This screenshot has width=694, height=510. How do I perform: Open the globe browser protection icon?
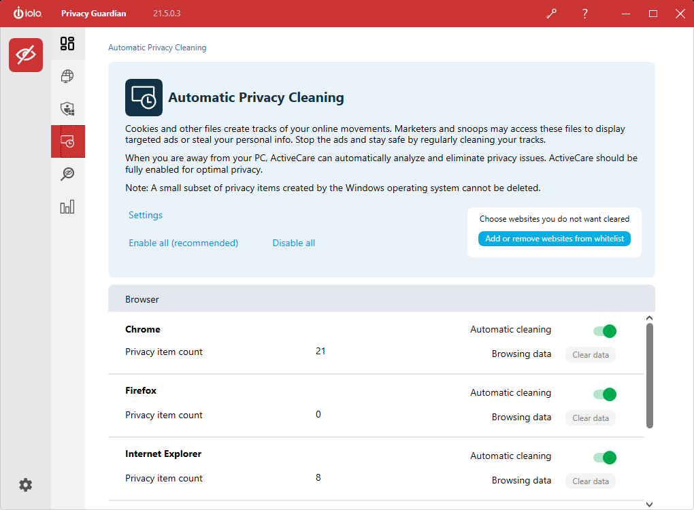[67, 76]
